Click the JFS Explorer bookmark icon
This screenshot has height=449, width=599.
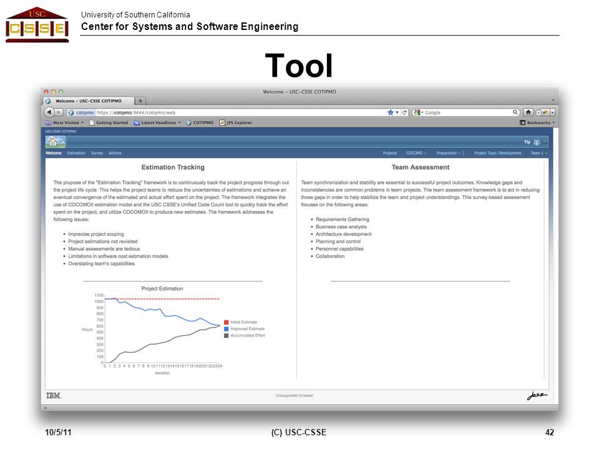pyautogui.click(x=222, y=123)
